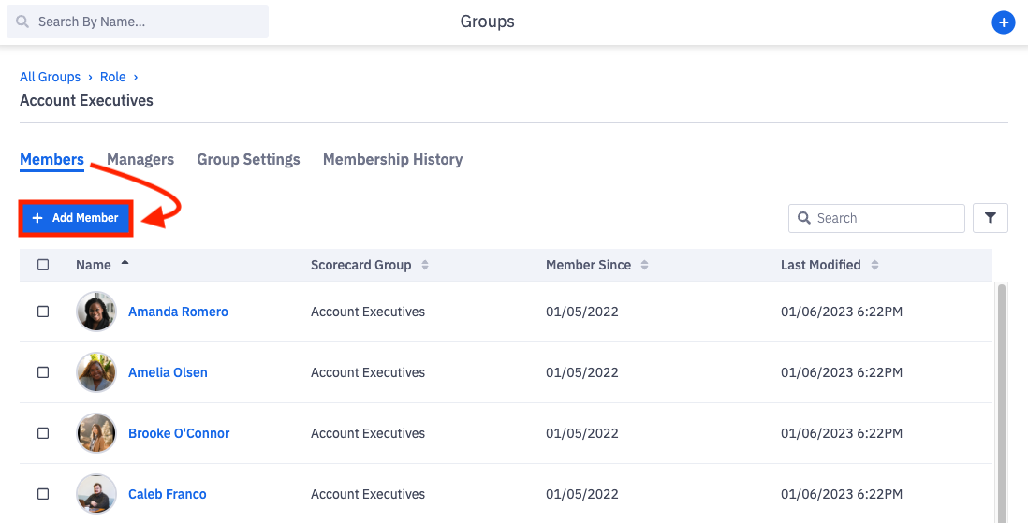Click the vertical scrollbar of the table
Screen dimensions: 1028x523
click(1001, 393)
